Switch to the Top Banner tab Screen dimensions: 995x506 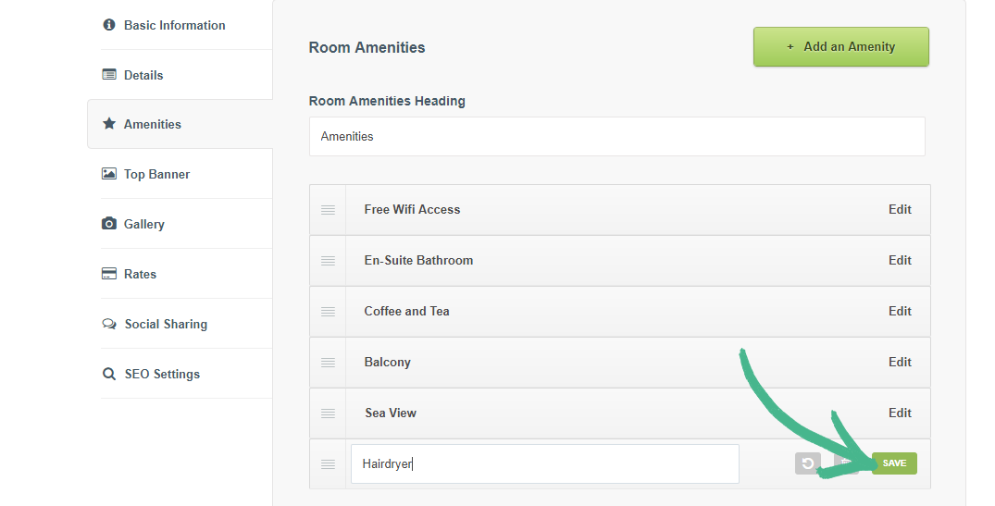click(x=156, y=174)
